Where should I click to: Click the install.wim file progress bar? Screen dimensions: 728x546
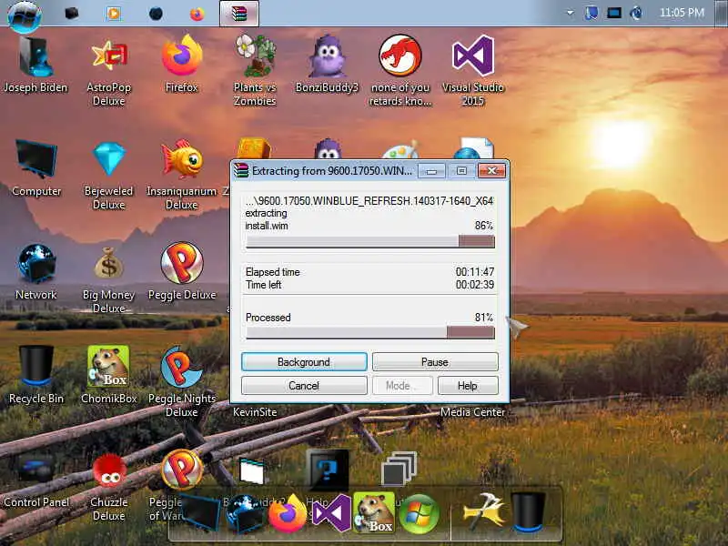[370, 241]
